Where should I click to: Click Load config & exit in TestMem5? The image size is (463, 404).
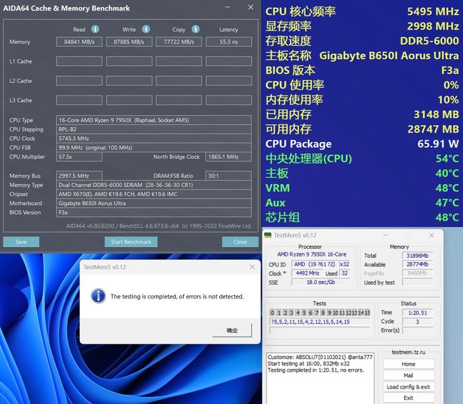(408, 387)
